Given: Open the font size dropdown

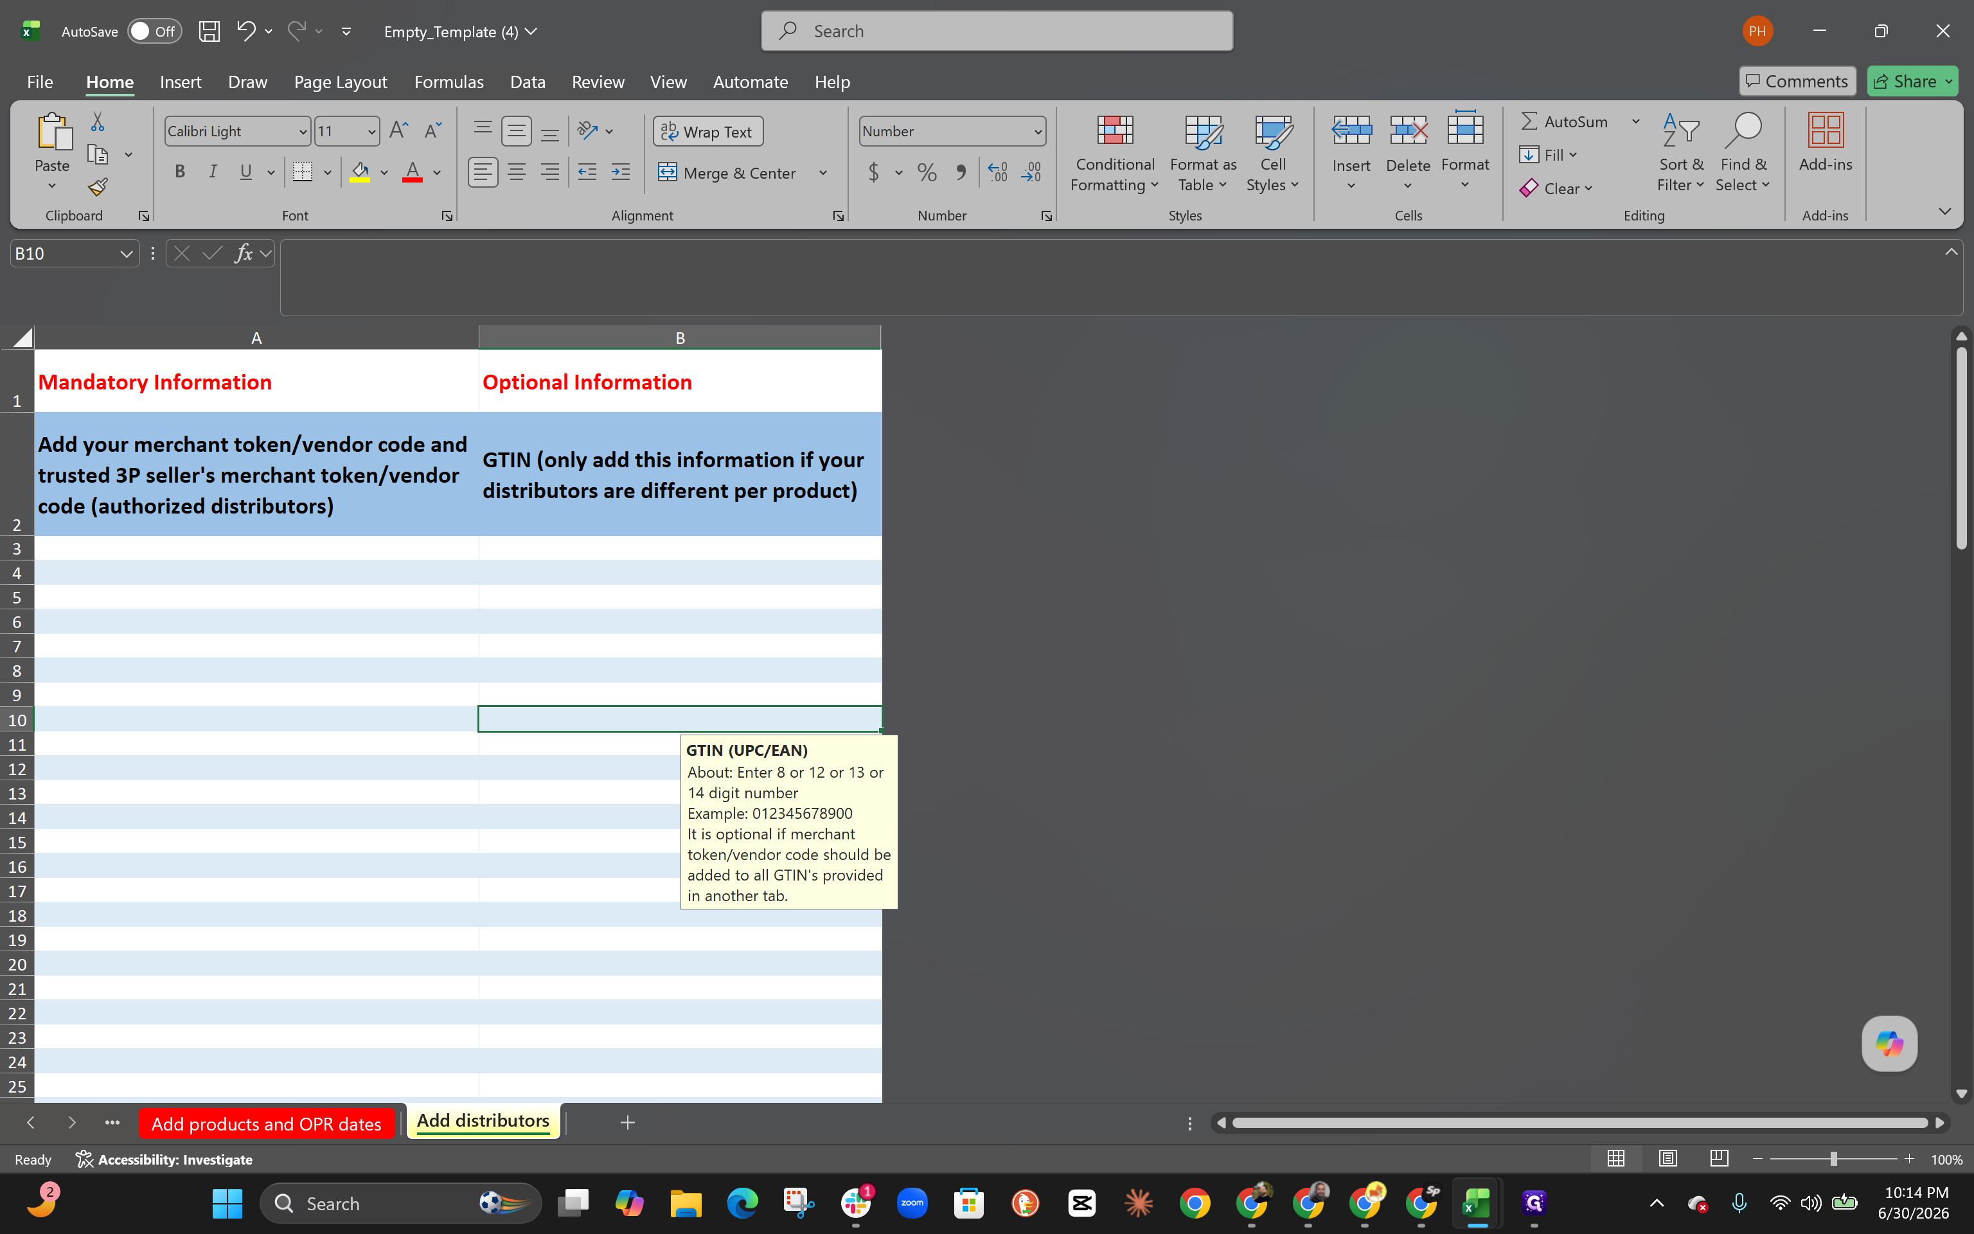Looking at the screenshot, I should [371, 131].
